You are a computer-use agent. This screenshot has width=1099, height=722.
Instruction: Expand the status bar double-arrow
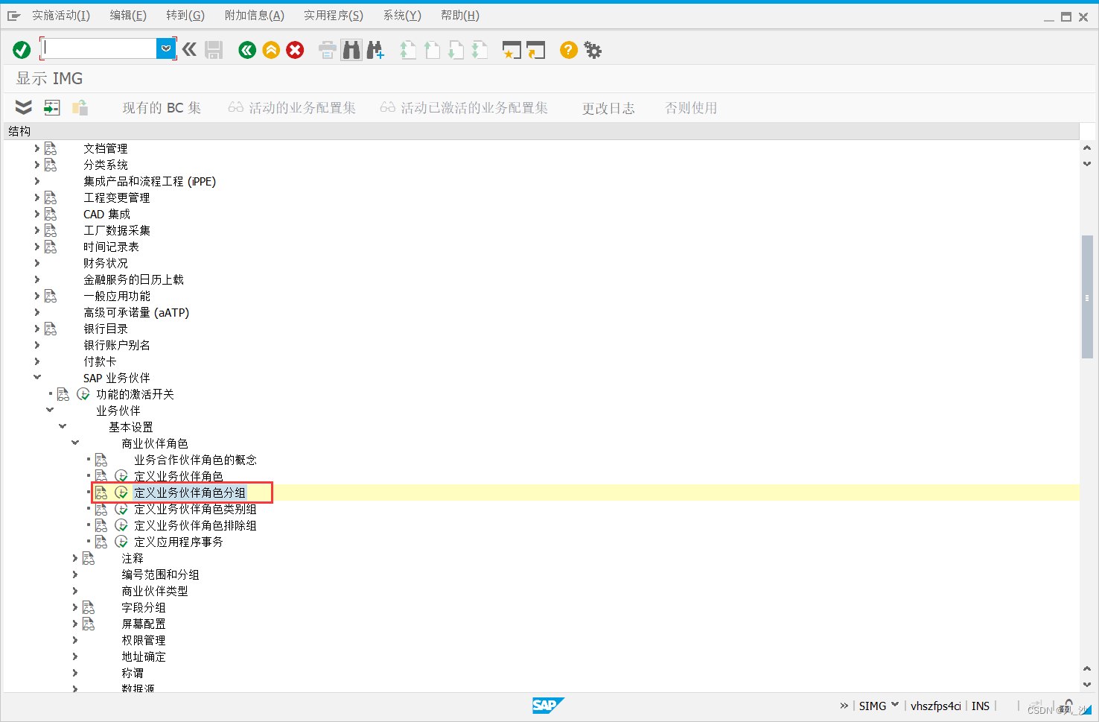[844, 706]
